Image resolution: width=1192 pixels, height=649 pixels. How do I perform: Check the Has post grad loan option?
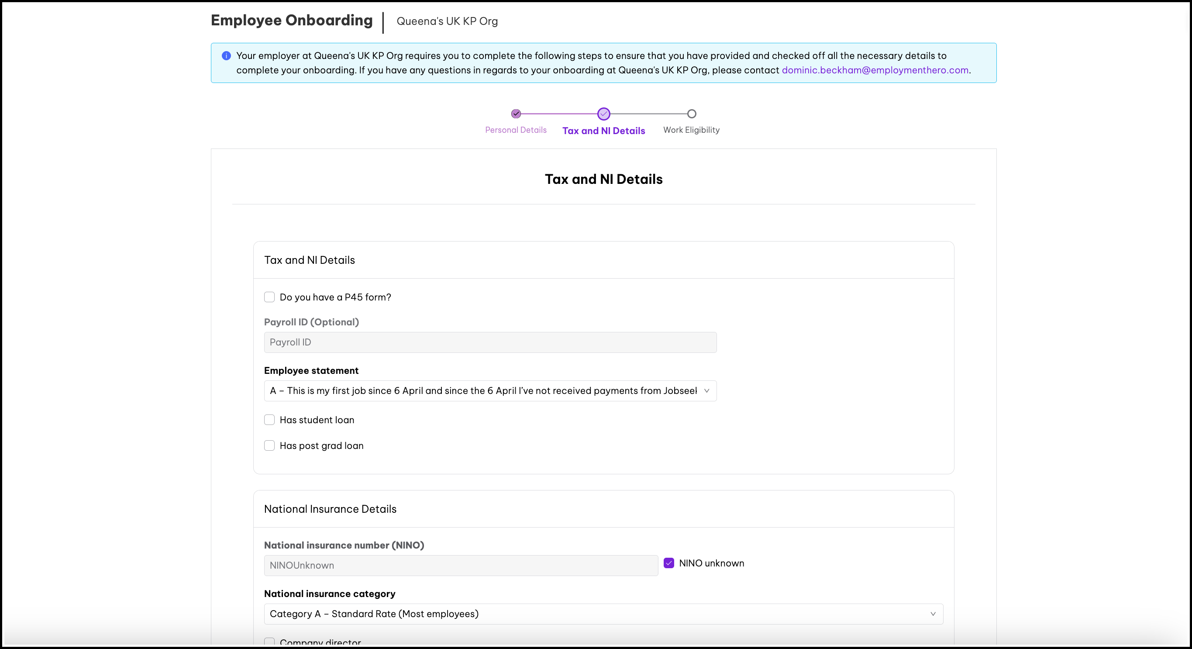[x=269, y=446]
